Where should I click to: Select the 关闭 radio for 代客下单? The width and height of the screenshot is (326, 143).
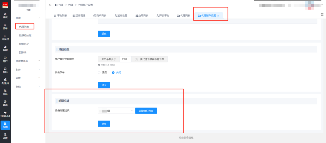tap(113, 73)
